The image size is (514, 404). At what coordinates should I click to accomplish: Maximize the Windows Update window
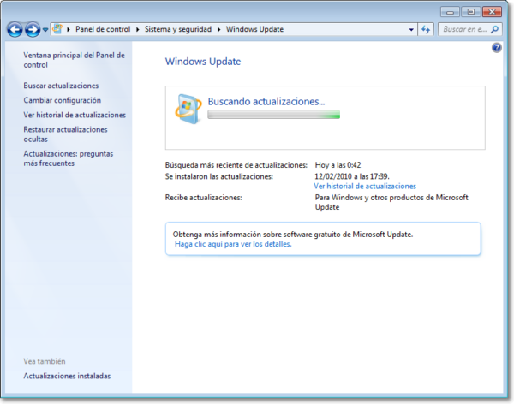coord(471,12)
